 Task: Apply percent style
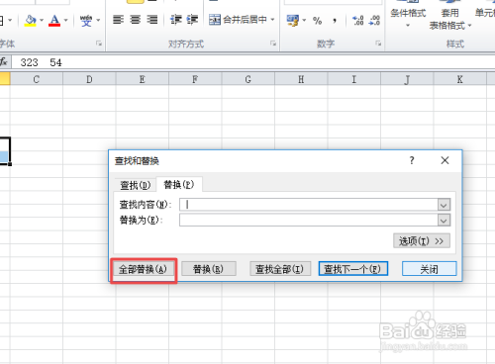(318, 21)
